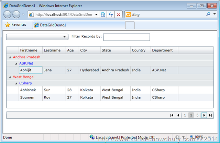Click the Filter Records by textbox
This screenshot has height=143, width=220.
(x=126, y=37)
